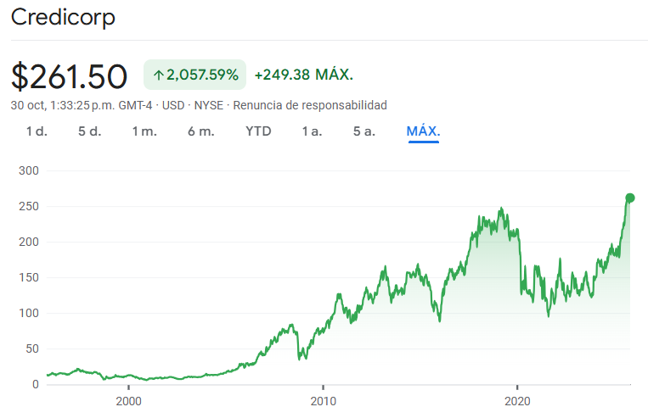Click the 150 y-axis value label
The width and height of the screenshot is (648, 418).
click(x=29, y=277)
